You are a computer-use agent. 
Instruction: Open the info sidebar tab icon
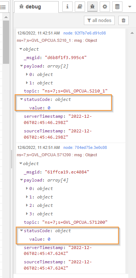pyautogui.click(x=67, y=7)
